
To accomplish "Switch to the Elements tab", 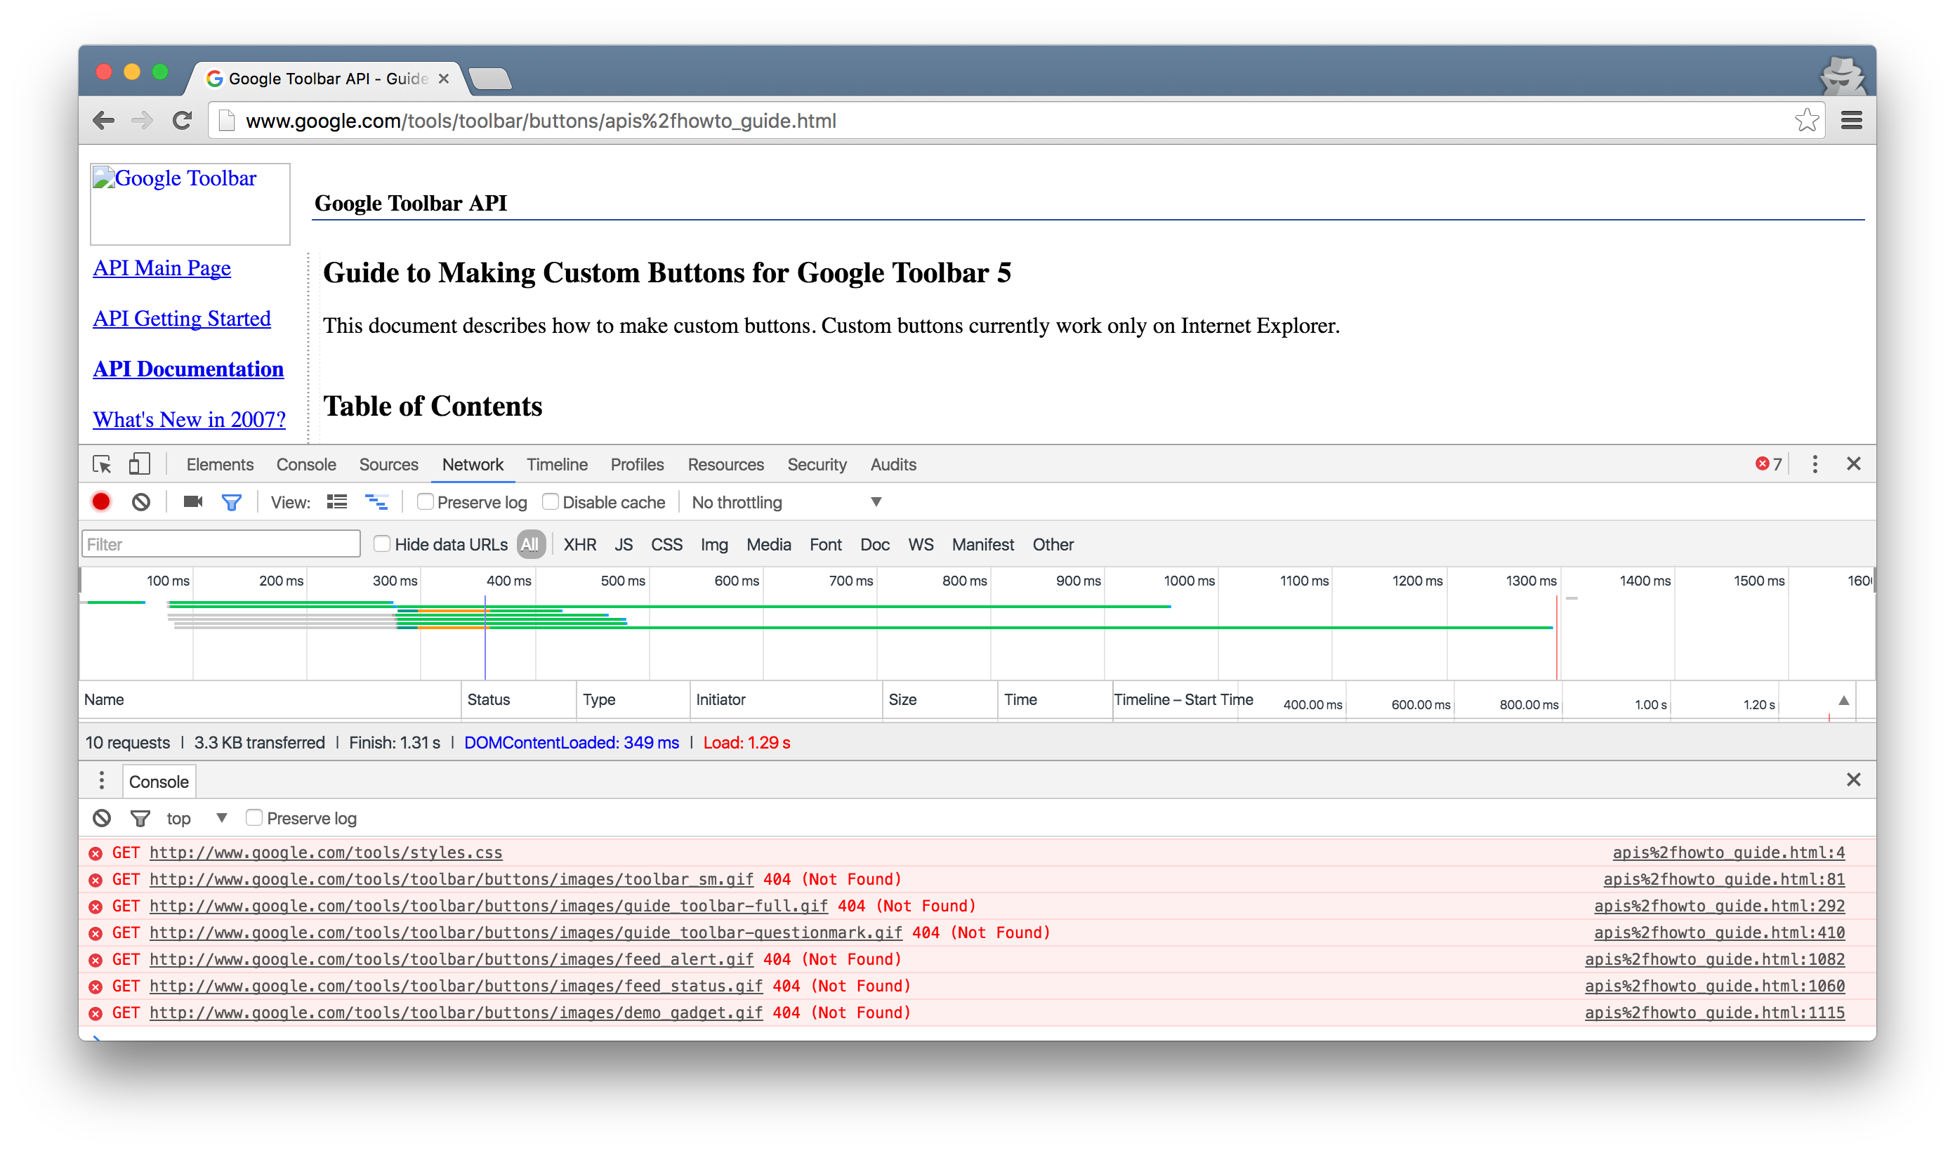I will point(220,465).
